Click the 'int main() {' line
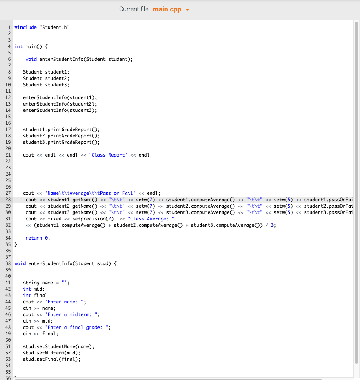This screenshot has width=360, height=380. [31, 46]
